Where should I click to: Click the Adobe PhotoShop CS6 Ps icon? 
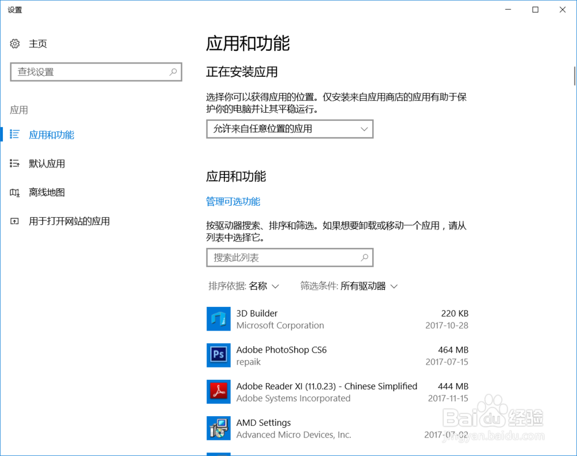point(219,355)
